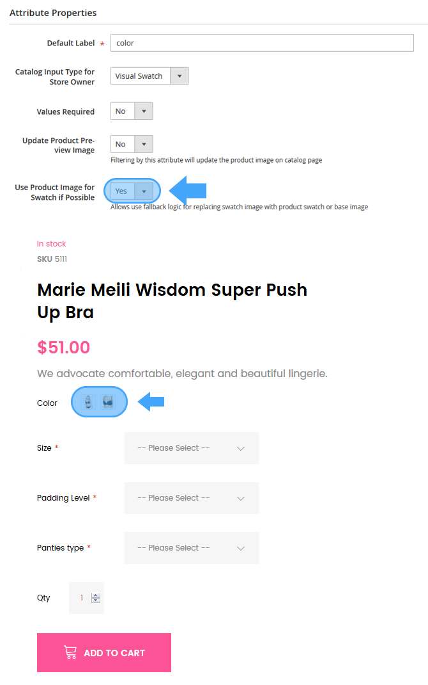
Task: Select the second color swatch thumbnail
Action: pos(108,401)
